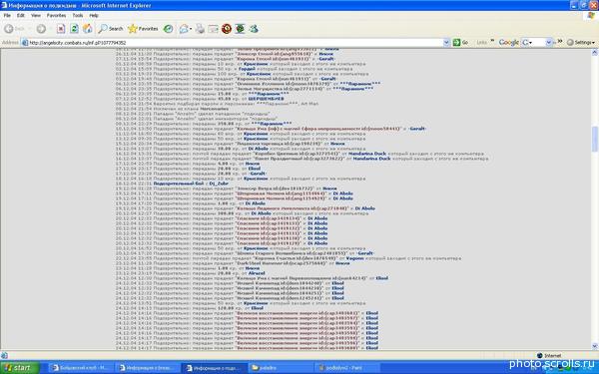Viewport: 599px width, 374px height.
Task: Click the IE page icon in the status bar
Action: [4, 355]
